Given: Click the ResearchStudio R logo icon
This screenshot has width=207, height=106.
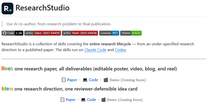Looking at the screenshot, I should [7, 8].
